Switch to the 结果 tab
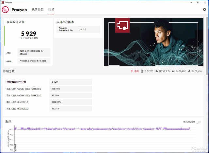 click(x=51, y=10)
